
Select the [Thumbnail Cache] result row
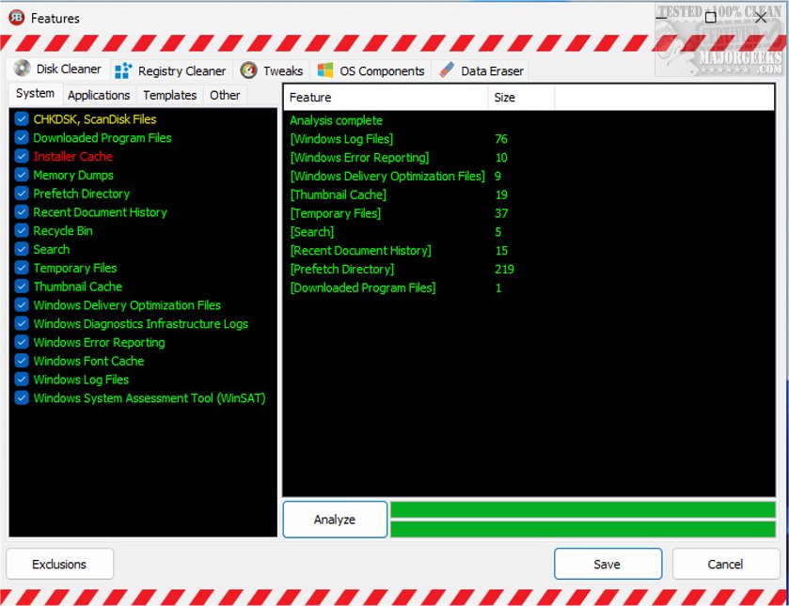529,194
